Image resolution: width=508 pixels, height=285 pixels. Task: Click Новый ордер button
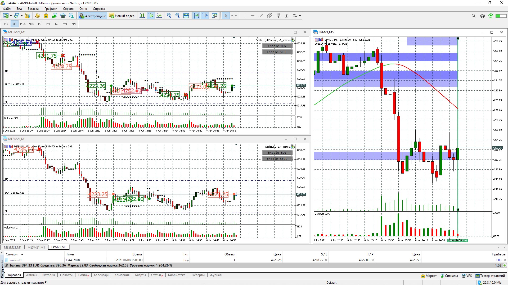click(122, 16)
